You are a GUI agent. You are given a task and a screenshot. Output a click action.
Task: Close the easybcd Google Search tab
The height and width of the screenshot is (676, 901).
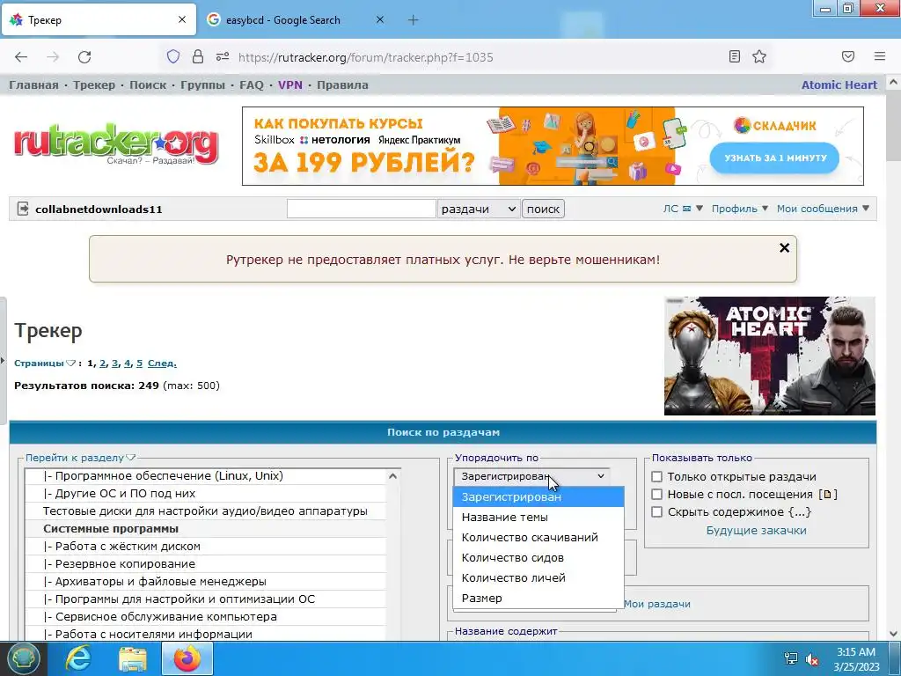(x=380, y=19)
